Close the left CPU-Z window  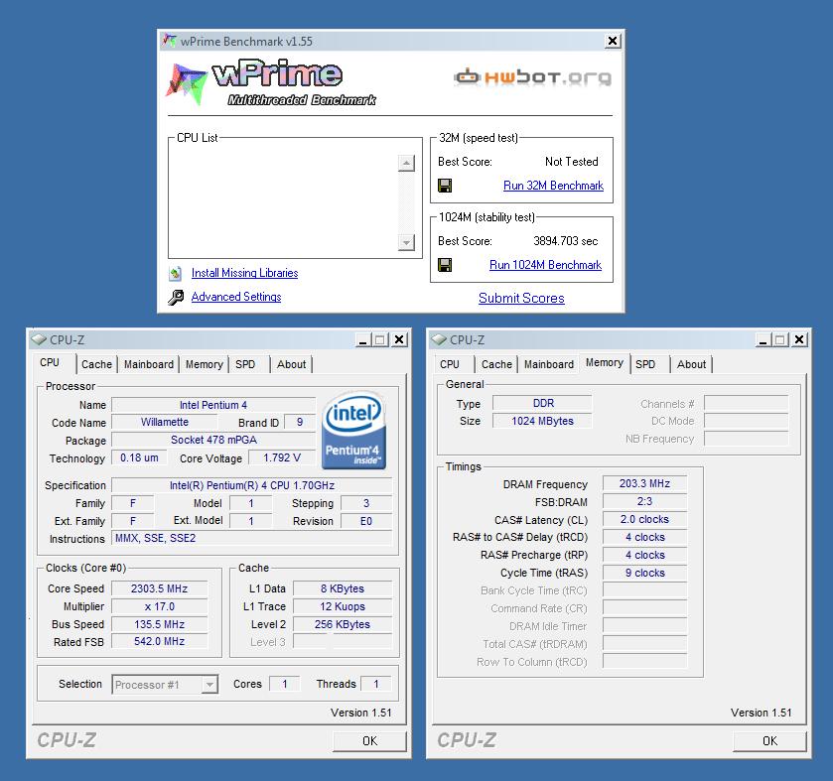click(399, 339)
